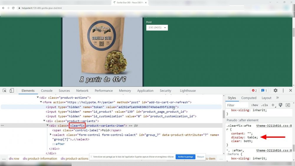295x166 pixels.
Task: Select div.product-actions breadcrumb
Action: coord(75,158)
